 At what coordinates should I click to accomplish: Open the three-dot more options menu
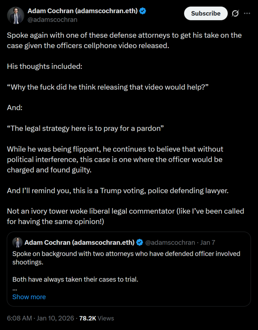pyautogui.click(x=247, y=13)
